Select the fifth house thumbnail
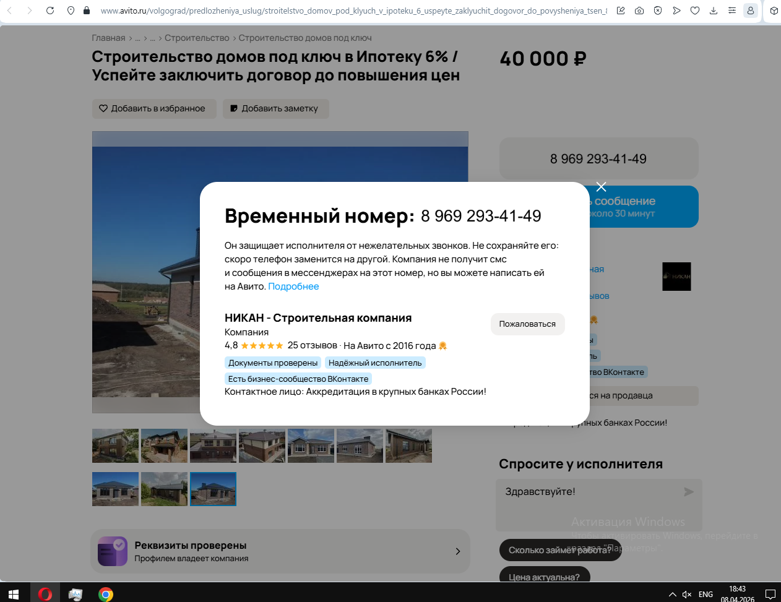This screenshot has width=781, height=602. point(311,445)
